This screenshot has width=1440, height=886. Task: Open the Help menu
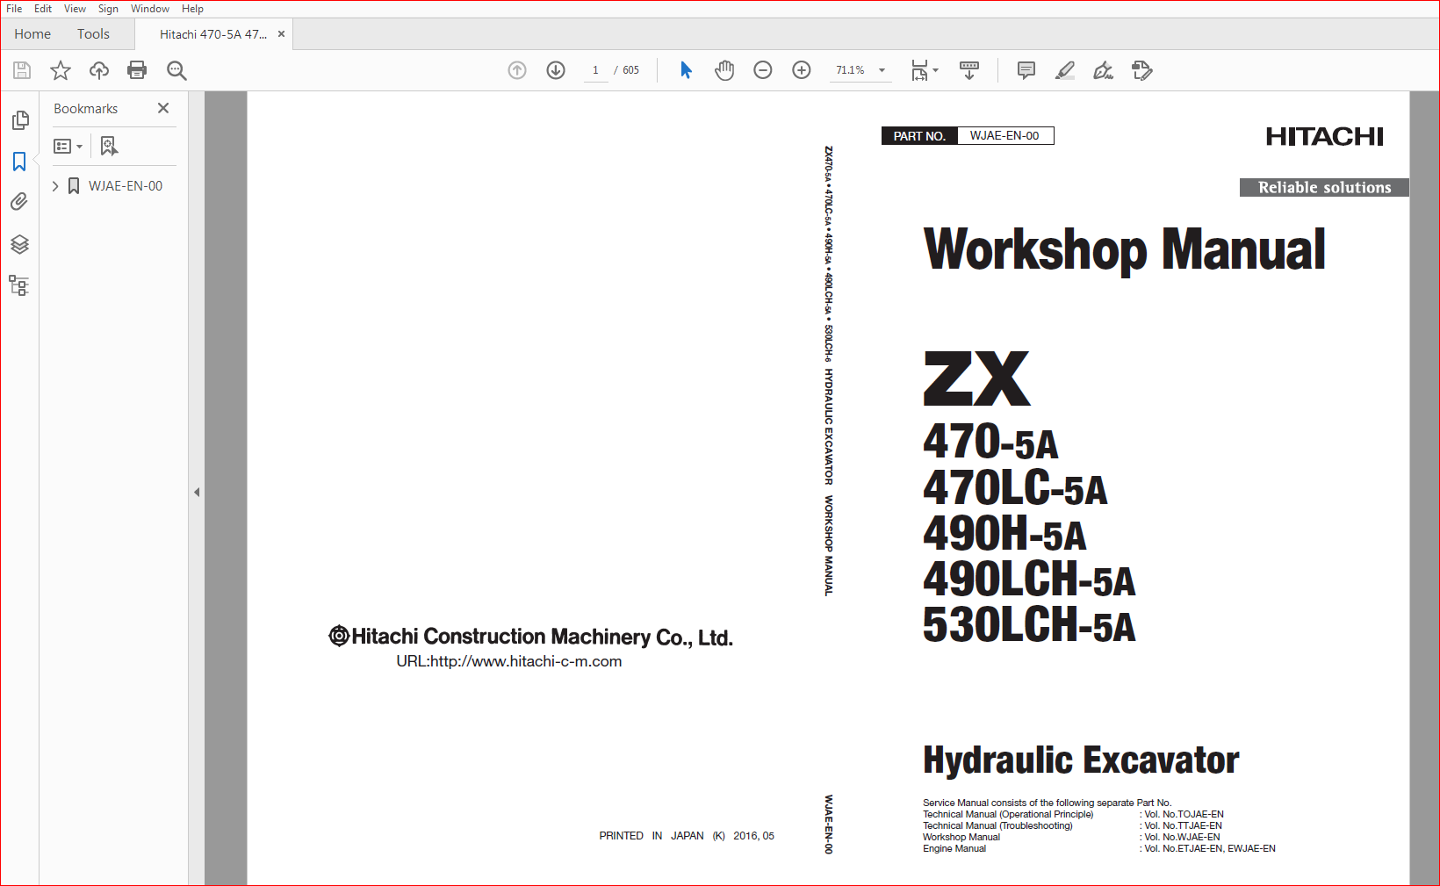[x=192, y=9]
